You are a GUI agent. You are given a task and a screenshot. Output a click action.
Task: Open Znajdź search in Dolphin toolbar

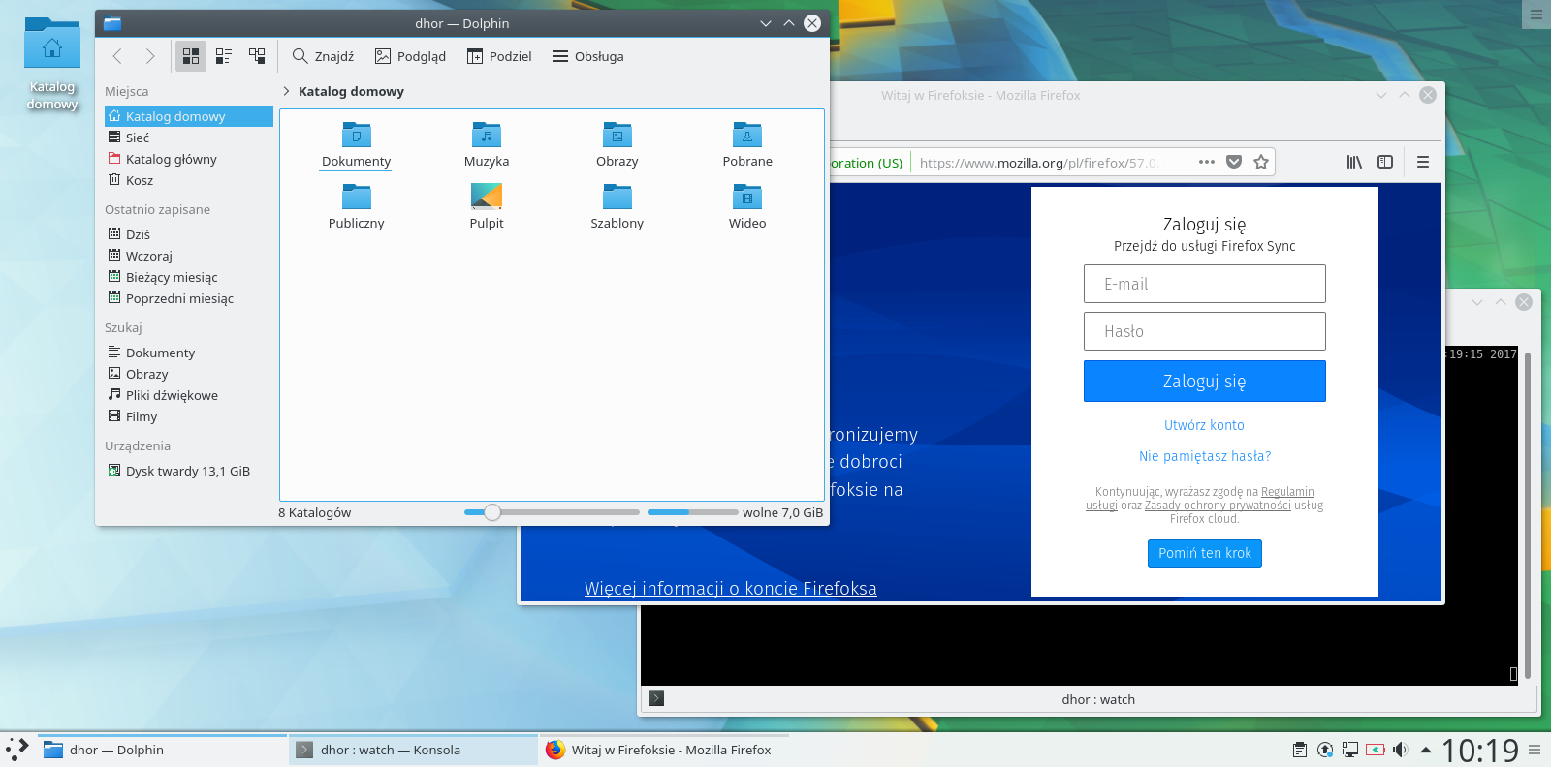[324, 56]
